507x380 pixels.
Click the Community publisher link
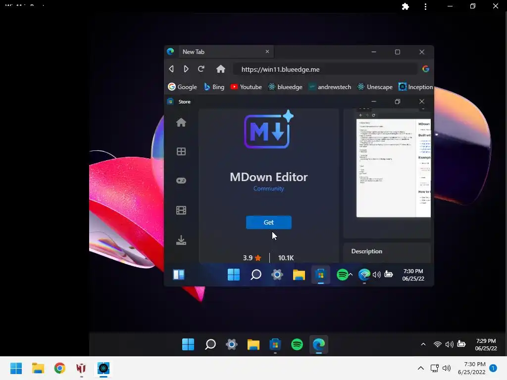(269, 189)
